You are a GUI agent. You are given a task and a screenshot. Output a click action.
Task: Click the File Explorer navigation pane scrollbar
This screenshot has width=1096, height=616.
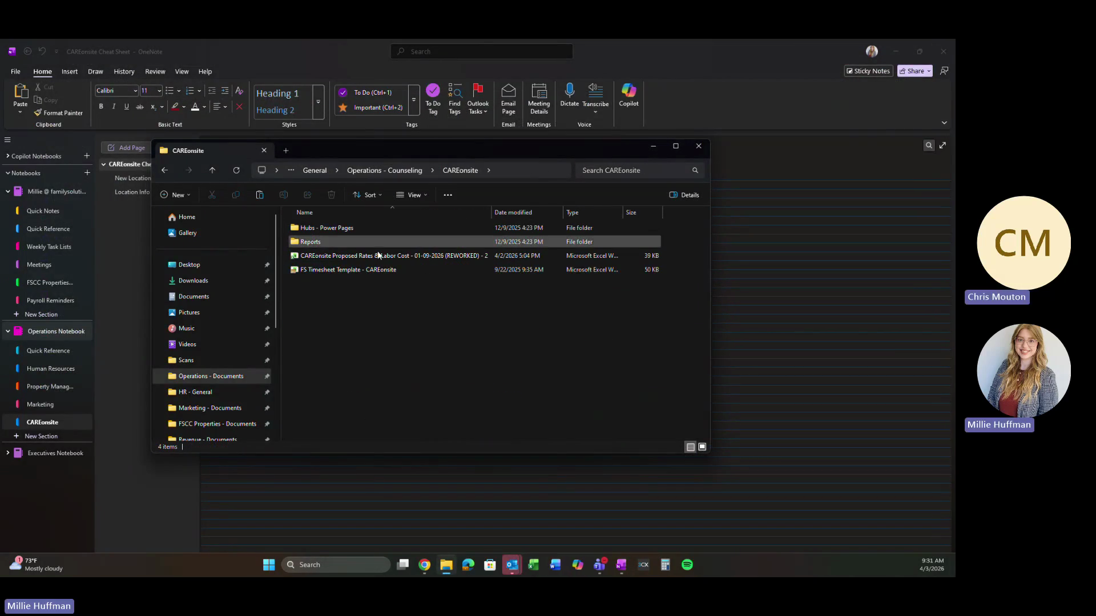point(276,271)
